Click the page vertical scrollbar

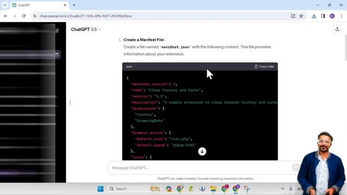click(x=345, y=47)
